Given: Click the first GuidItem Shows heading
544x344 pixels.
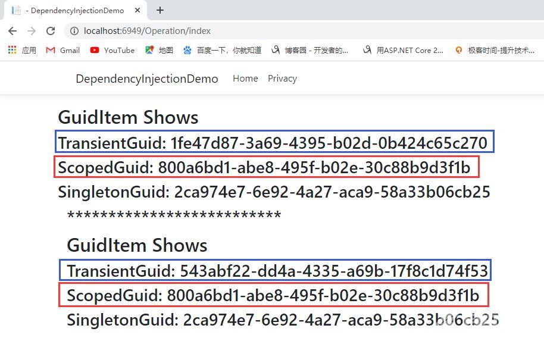Looking at the screenshot, I should pyautogui.click(x=128, y=117).
